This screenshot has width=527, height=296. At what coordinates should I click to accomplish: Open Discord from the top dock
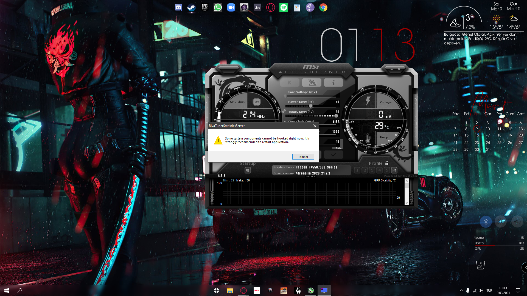coord(178,7)
